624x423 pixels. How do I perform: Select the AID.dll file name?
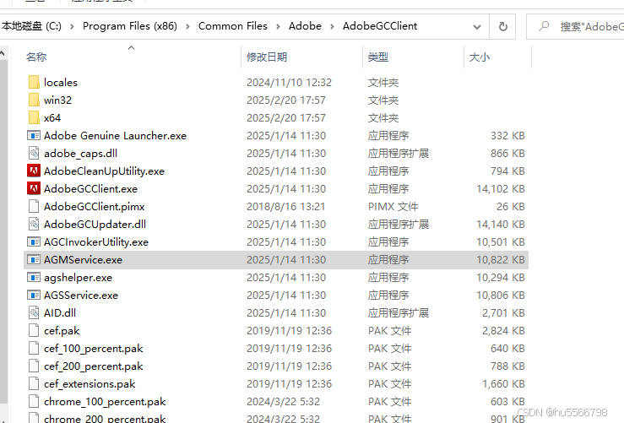tap(60, 312)
